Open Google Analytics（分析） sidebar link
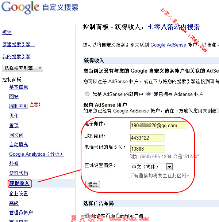The image size is (219, 222). pos(36,154)
